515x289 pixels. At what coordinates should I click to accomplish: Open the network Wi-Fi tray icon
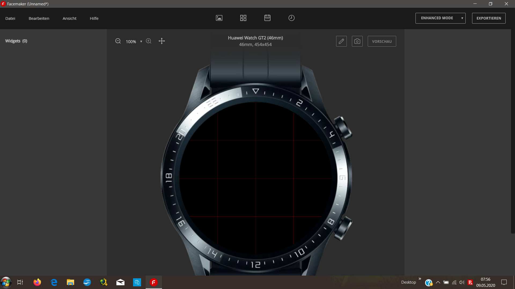pyautogui.click(x=454, y=282)
